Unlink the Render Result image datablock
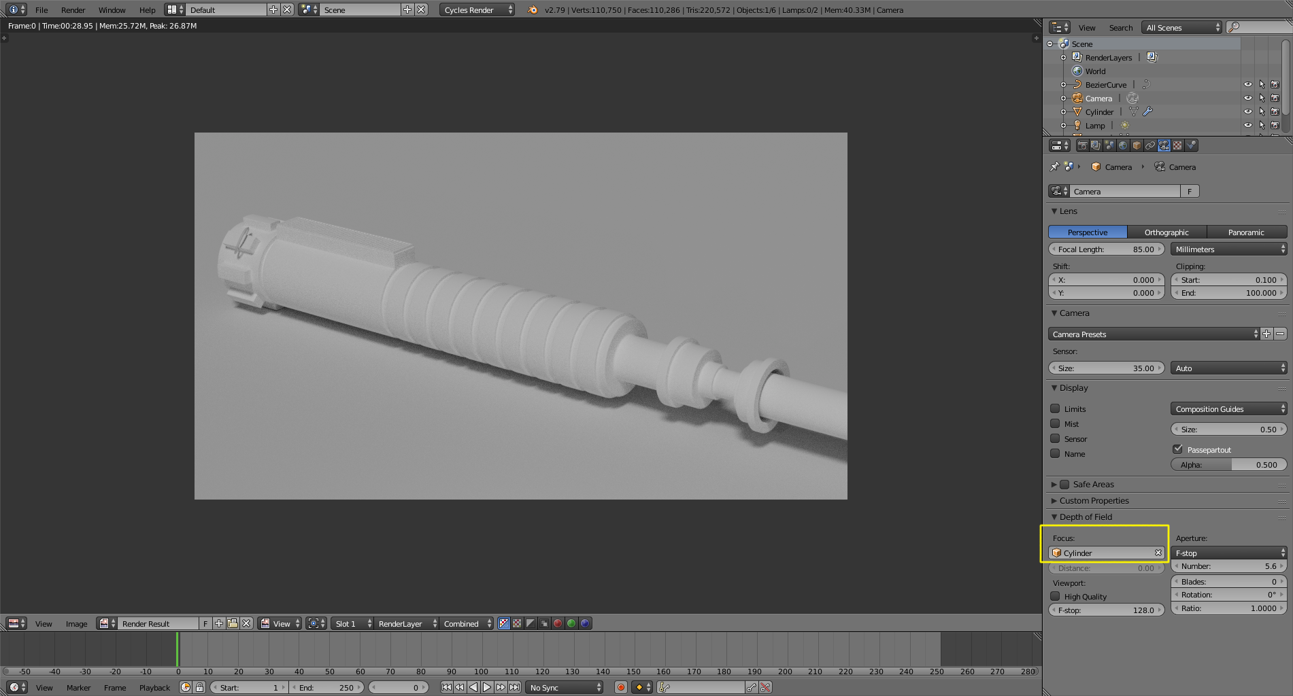The image size is (1293, 696). click(246, 623)
